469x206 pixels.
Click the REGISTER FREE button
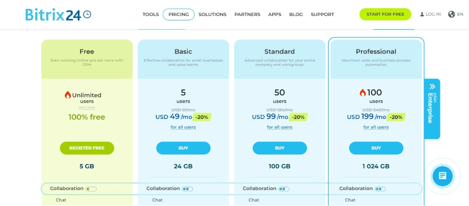click(x=87, y=148)
